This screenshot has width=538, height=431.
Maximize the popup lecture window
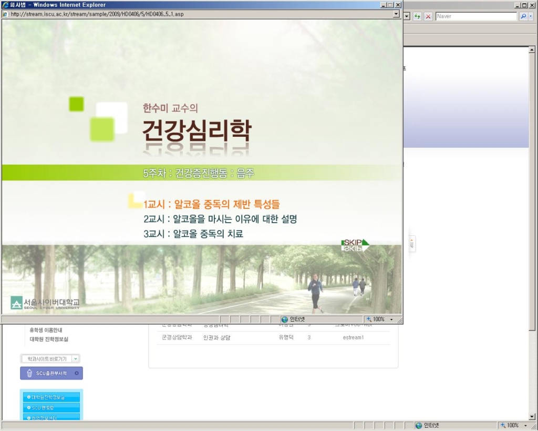390,5
